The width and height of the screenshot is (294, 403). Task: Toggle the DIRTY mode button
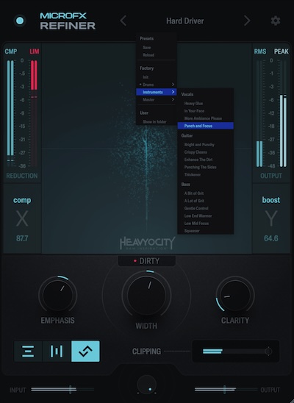[x=146, y=261]
